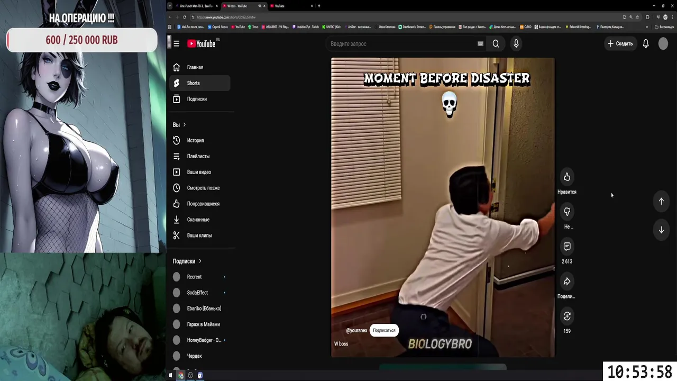677x381 pixels.
Task: Go to next short with down arrow
Action: click(x=661, y=230)
